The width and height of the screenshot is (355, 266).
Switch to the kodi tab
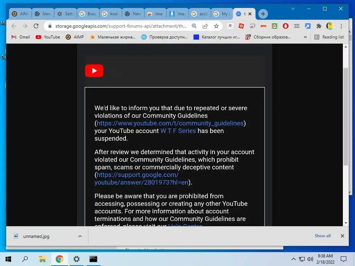(111, 14)
